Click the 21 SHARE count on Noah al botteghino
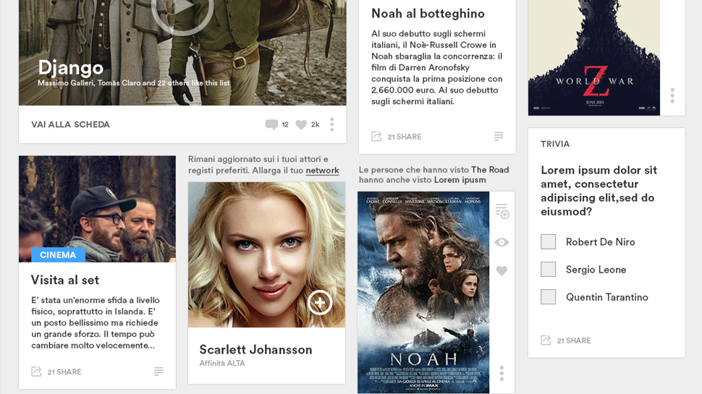The width and height of the screenshot is (702, 394). click(x=405, y=137)
